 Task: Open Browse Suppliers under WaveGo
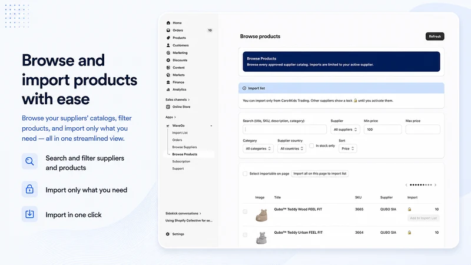tap(184, 147)
